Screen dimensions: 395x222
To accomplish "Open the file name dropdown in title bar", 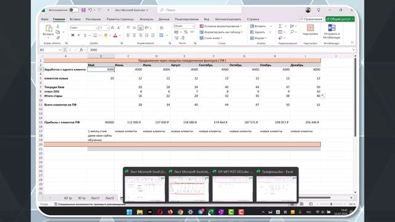I will click(147, 10).
